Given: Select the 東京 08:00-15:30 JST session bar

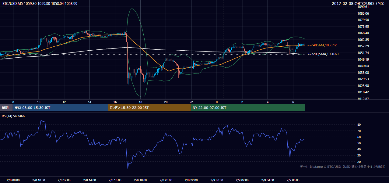Looking at the screenshot, I should (60, 108).
